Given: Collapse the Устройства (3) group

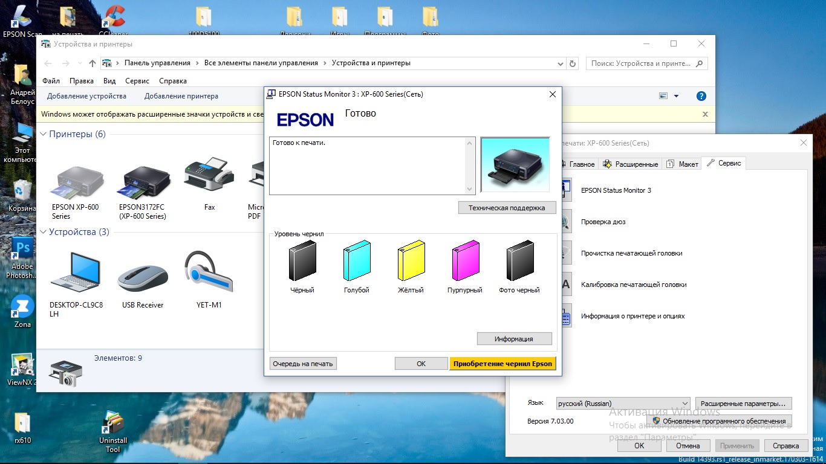Looking at the screenshot, I should coord(44,232).
